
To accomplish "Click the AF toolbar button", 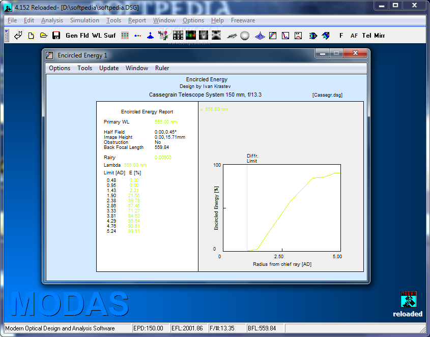I will coord(354,36).
